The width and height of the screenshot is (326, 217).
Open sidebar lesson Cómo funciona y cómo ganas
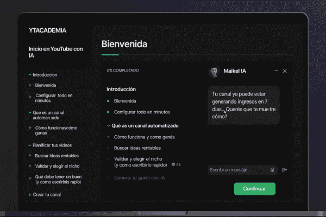point(56,130)
